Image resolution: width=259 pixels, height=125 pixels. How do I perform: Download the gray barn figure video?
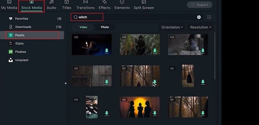[x=203, y=51]
